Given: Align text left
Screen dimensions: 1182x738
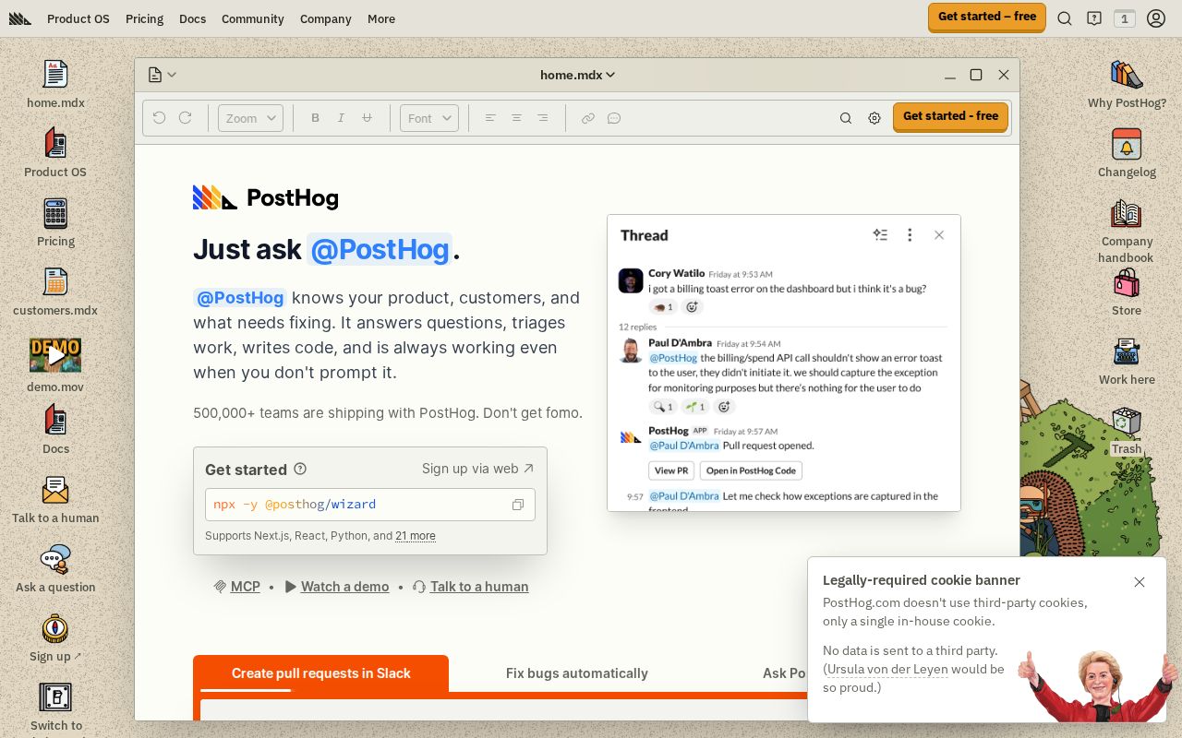Looking at the screenshot, I should 490,118.
